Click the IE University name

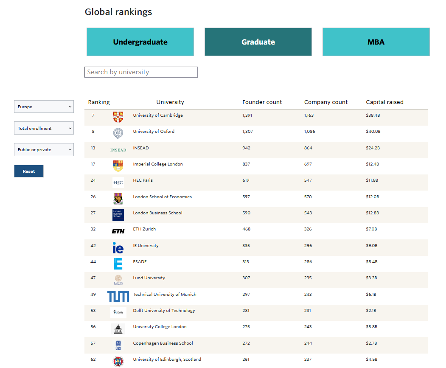tap(146, 246)
